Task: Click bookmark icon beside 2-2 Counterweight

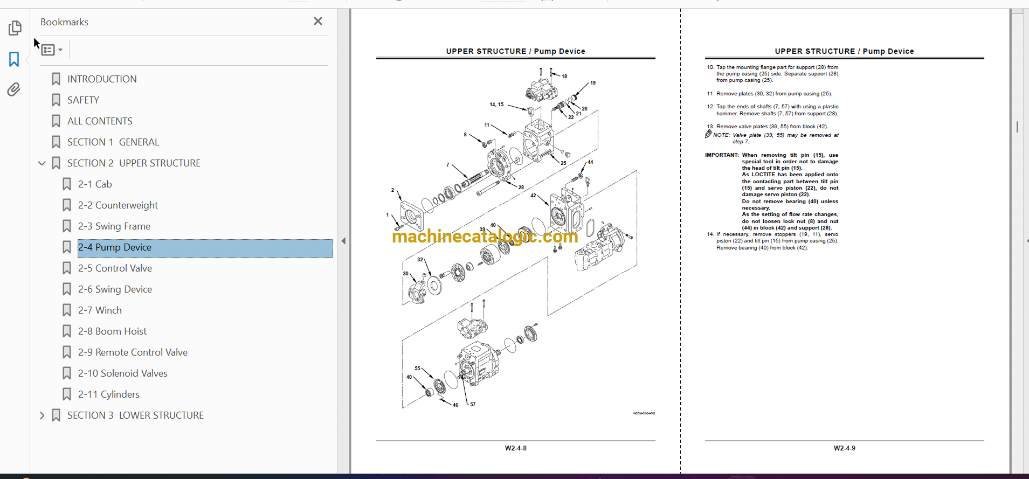Action: [x=67, y=205]
